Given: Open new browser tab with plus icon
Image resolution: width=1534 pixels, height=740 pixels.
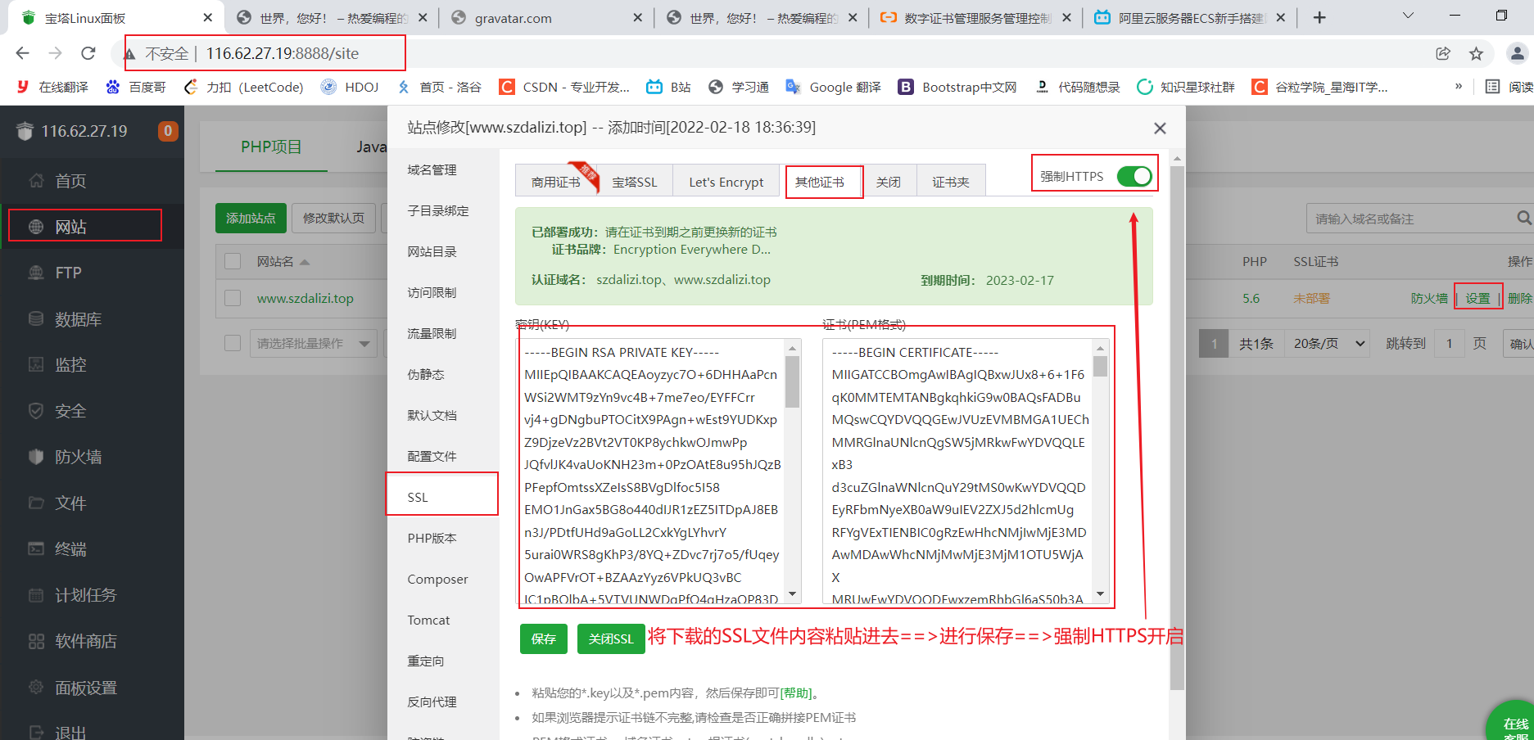Looking at the screenshot, I should pyautogui.click(x=1319, y=17).
